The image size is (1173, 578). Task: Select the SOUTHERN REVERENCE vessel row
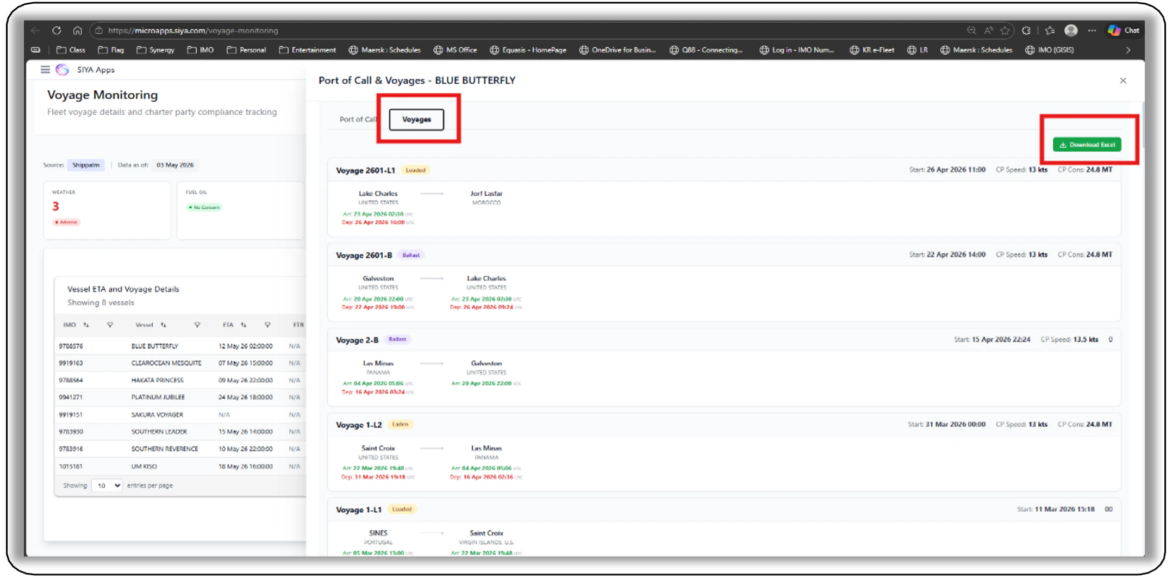[x=180, y=449]
